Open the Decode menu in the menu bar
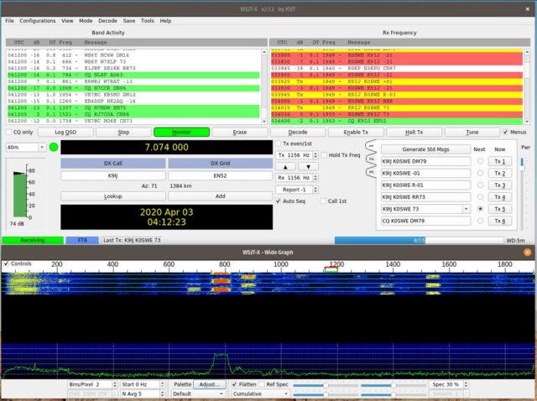537x401 pixels. 107,21
